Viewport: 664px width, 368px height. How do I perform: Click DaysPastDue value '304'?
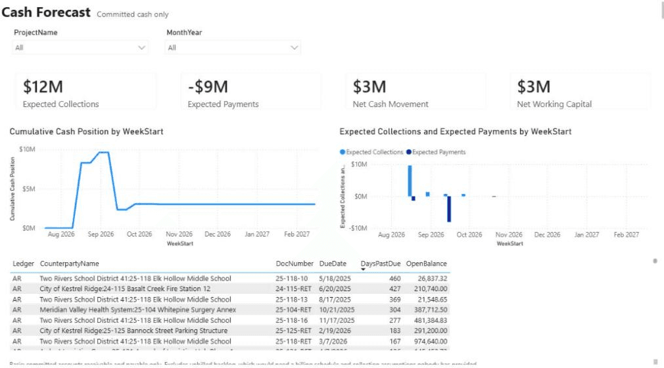point(395,310)
